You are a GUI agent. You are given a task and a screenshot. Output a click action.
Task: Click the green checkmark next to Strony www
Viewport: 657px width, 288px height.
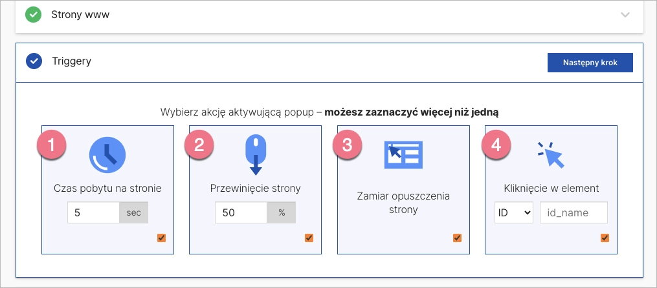click(34, 14)
